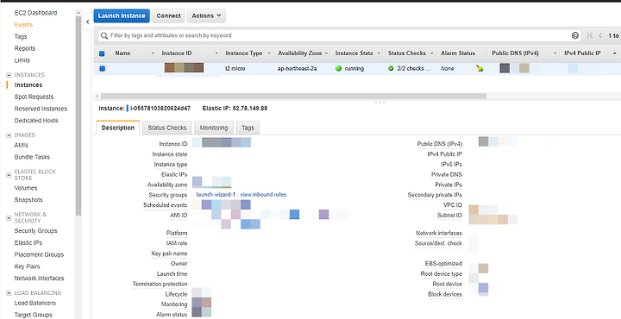621x319 pixels.
Task: Click the green status checks checkmark icon
Action: [391, 68]
